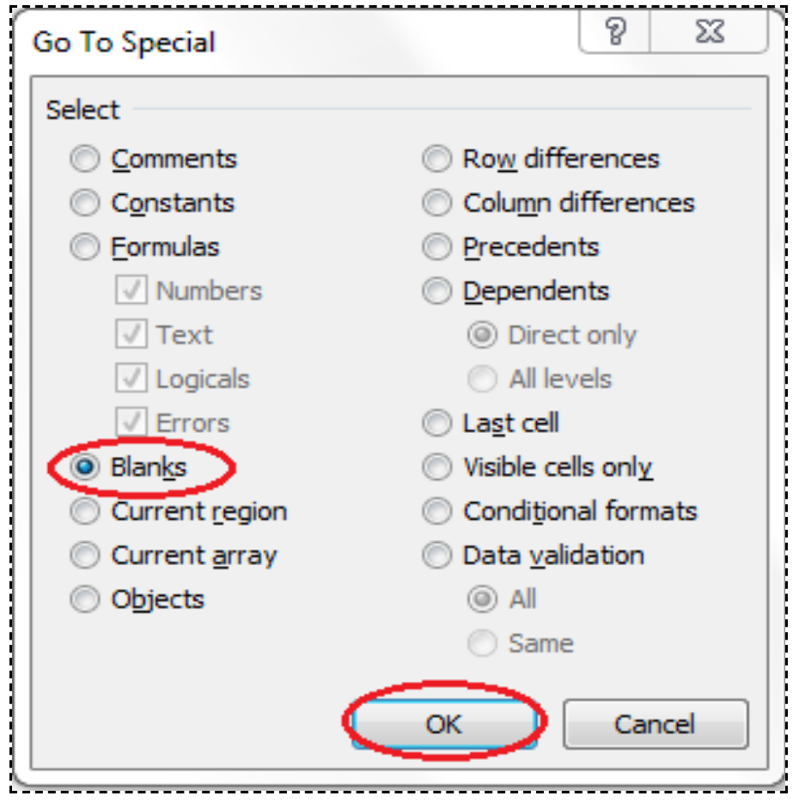
Task: Select Conditional formats
Action: tap(438, 513)
